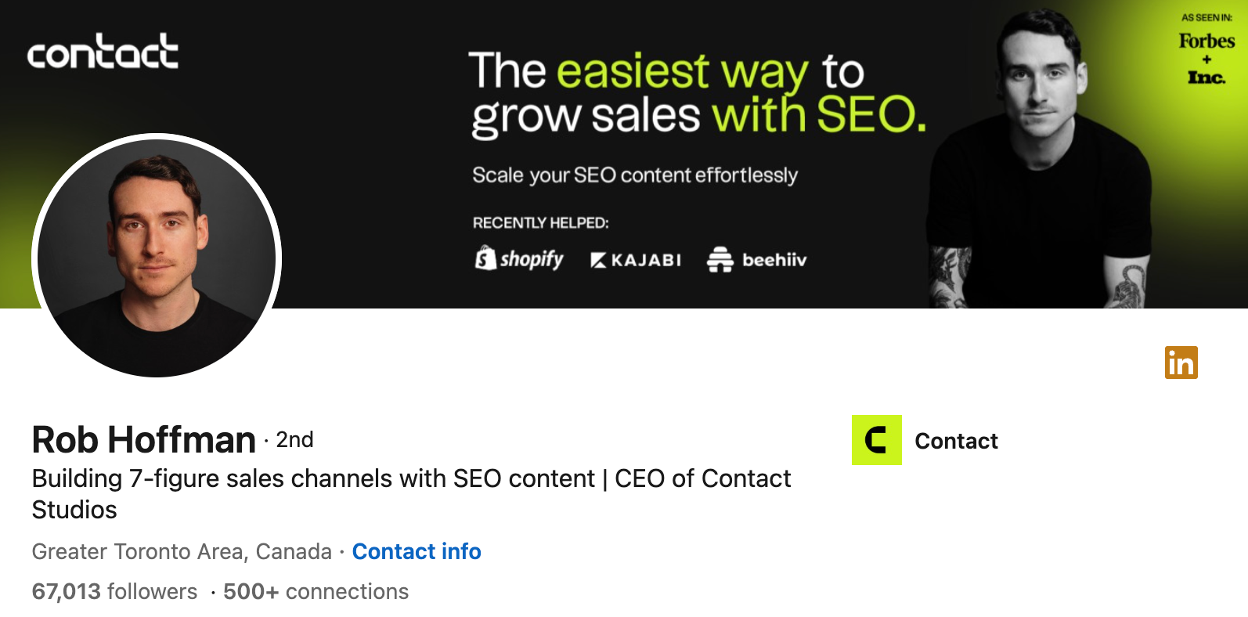Click the white contact wordmark logo

coord(103,52)
